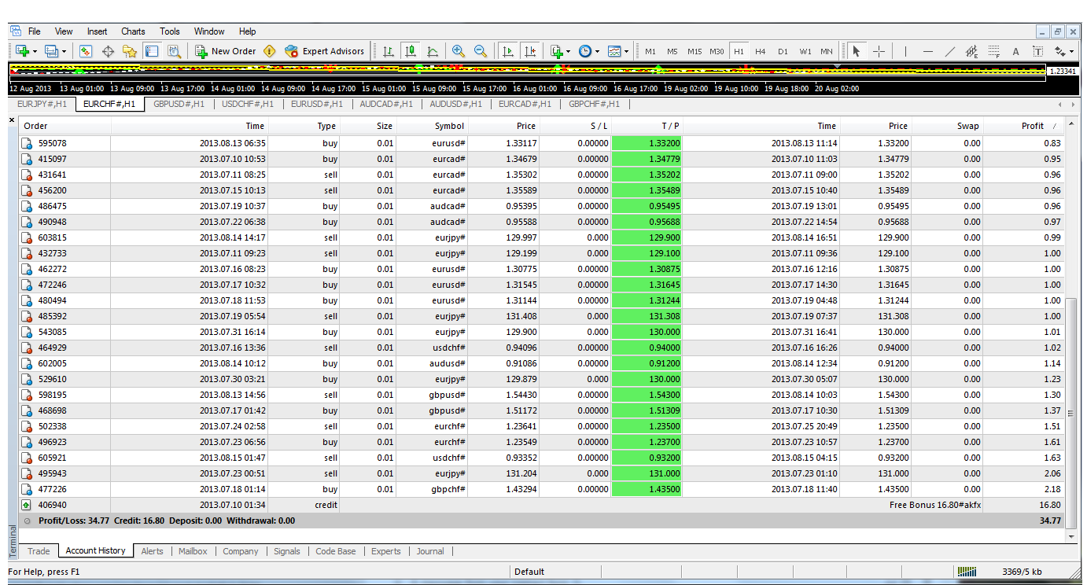Open the Templates icon
This screenshot has width=1087, height=585.
click(x=614, y=51)
